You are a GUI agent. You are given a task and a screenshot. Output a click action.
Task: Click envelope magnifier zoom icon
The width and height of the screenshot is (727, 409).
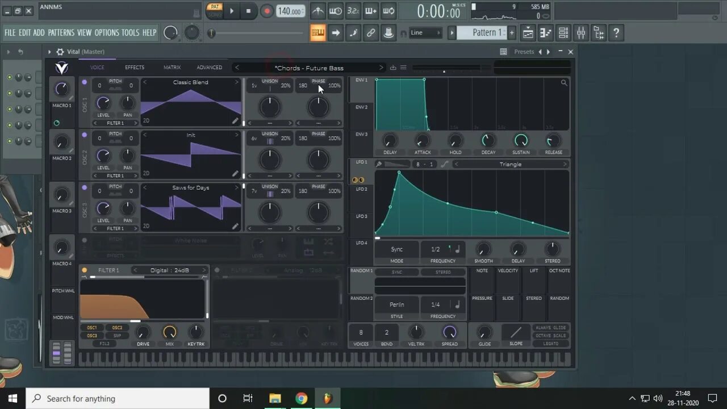tap(564, 83)
